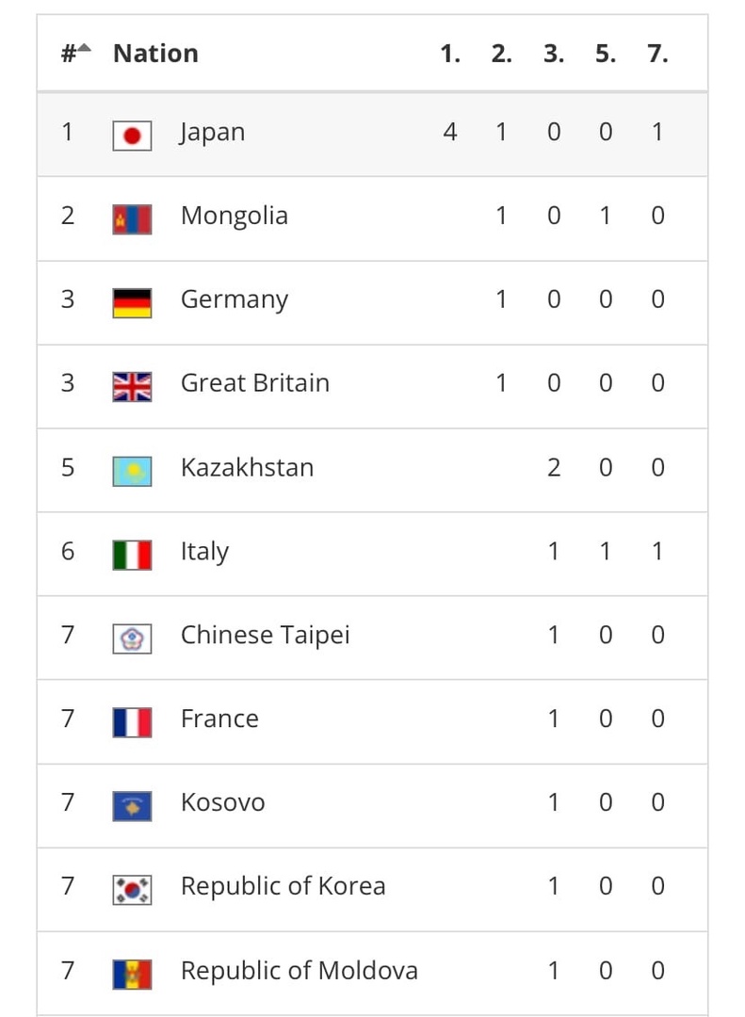Screen dimensions: 745x1017
Task: Open the Kazakhstan nation link
Action: 248,468
